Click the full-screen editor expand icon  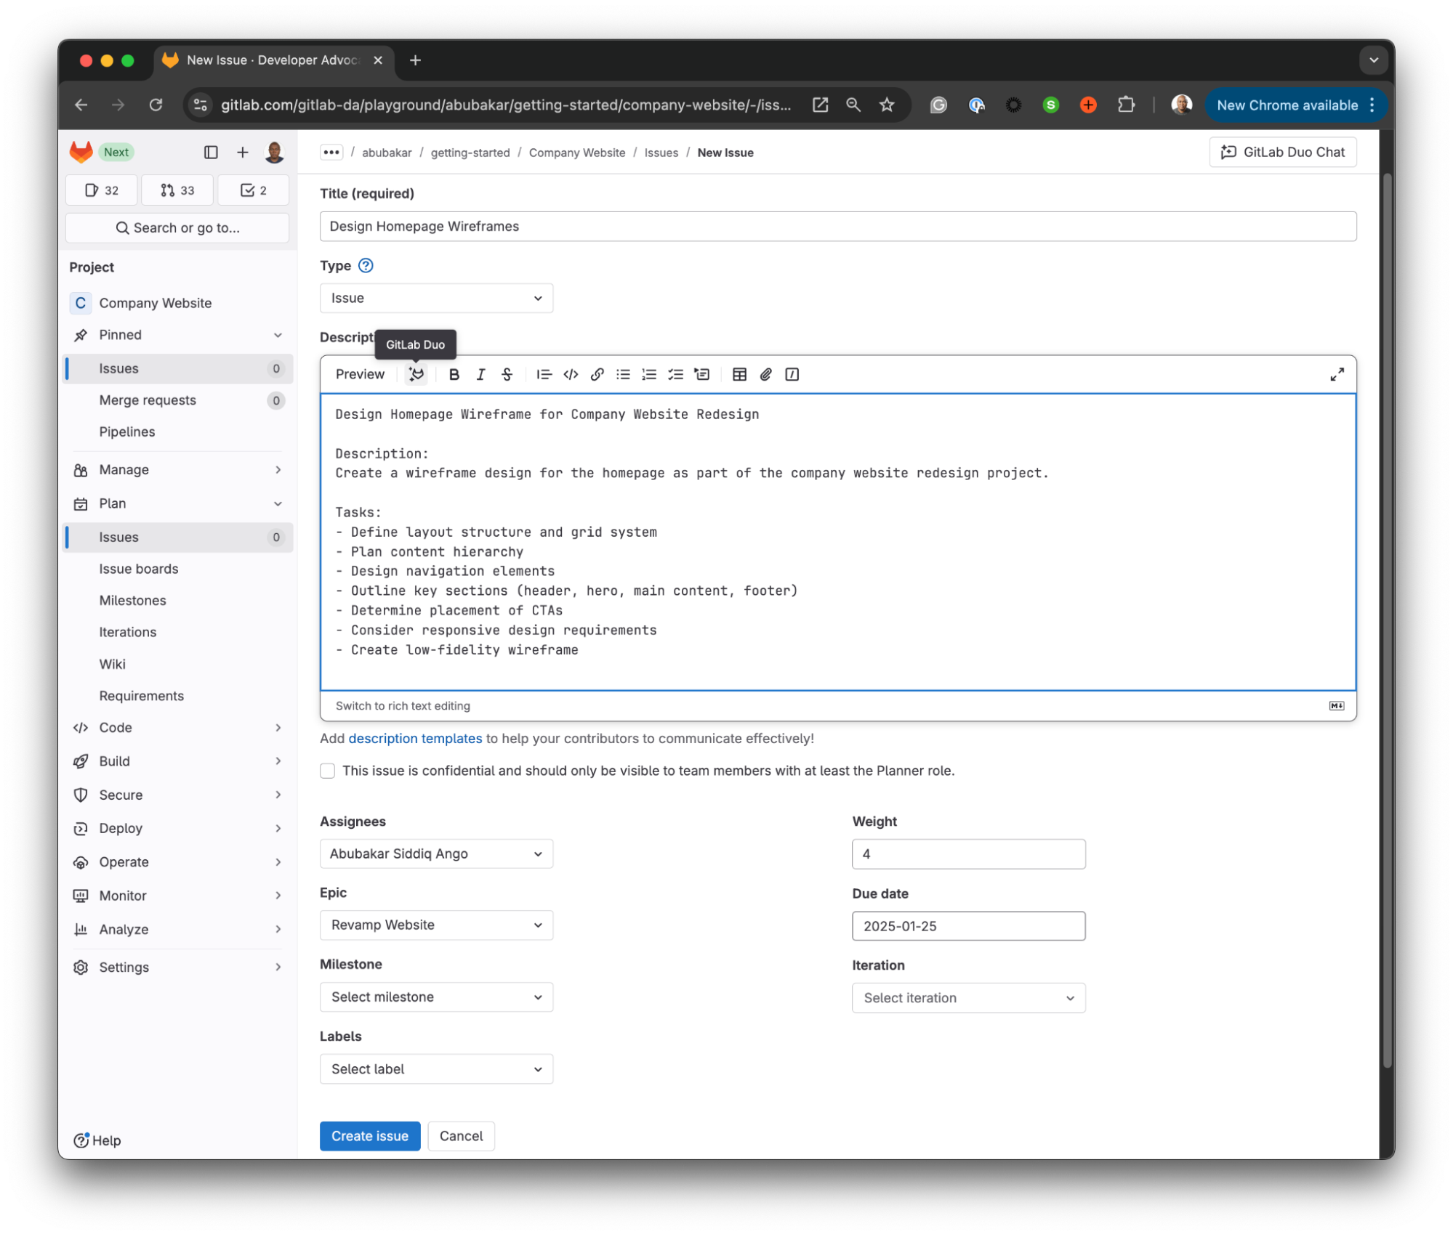[1336, 374]
